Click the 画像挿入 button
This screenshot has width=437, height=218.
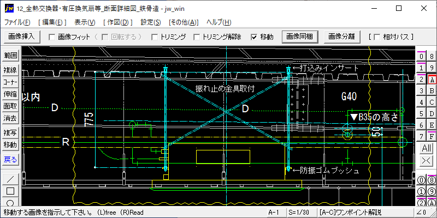click(x=22, y=37)
